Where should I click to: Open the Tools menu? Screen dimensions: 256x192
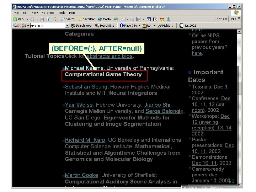click(62, 13)
